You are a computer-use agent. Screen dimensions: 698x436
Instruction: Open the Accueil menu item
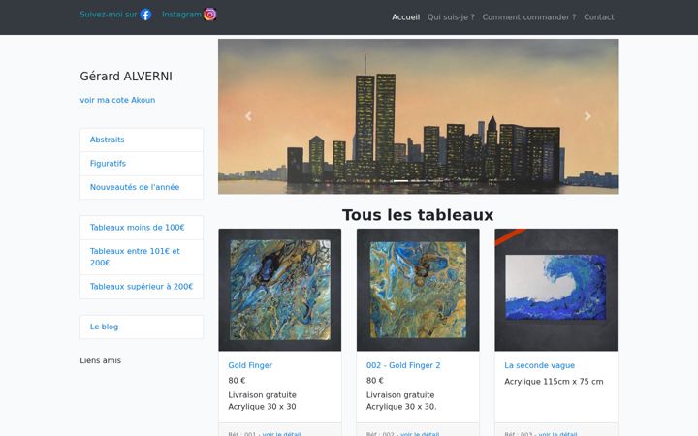tap(405, 17)
